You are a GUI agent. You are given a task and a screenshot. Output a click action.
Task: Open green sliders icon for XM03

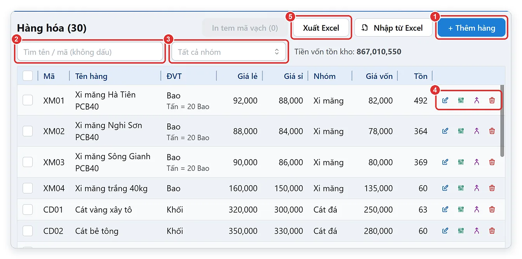tap(461, 162)
